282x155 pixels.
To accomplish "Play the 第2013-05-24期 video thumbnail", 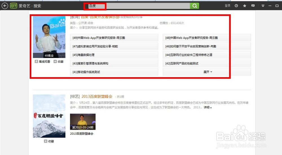I will point(83,122).
